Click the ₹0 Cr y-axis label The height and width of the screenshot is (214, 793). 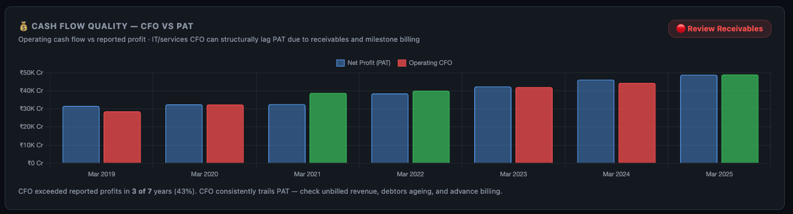pos(35,163)
